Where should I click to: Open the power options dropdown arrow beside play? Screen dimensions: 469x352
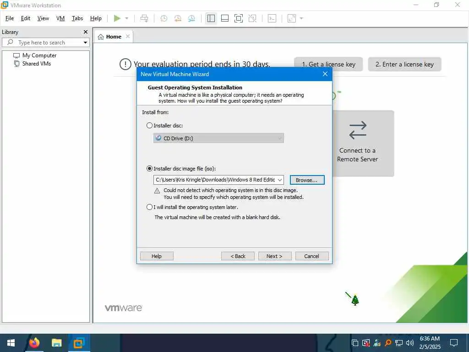click(127, 18)
